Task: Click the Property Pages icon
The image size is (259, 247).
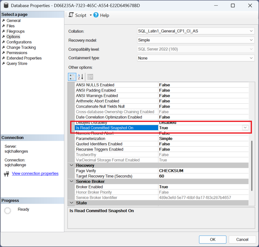Action: click(x=90, y=77)
